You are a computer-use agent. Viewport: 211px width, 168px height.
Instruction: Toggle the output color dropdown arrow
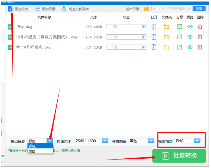(x=50, y=141)
